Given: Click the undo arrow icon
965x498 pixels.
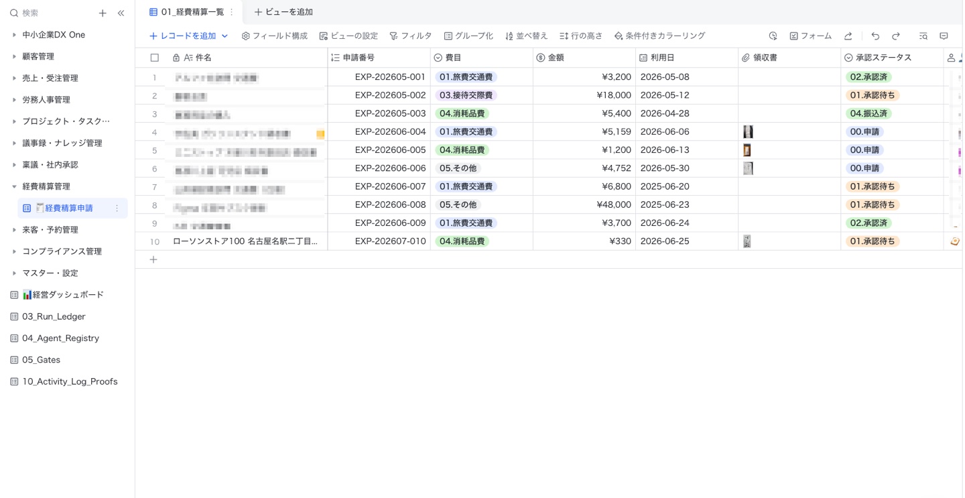Looking at the screenshot, I should [875, 36].
